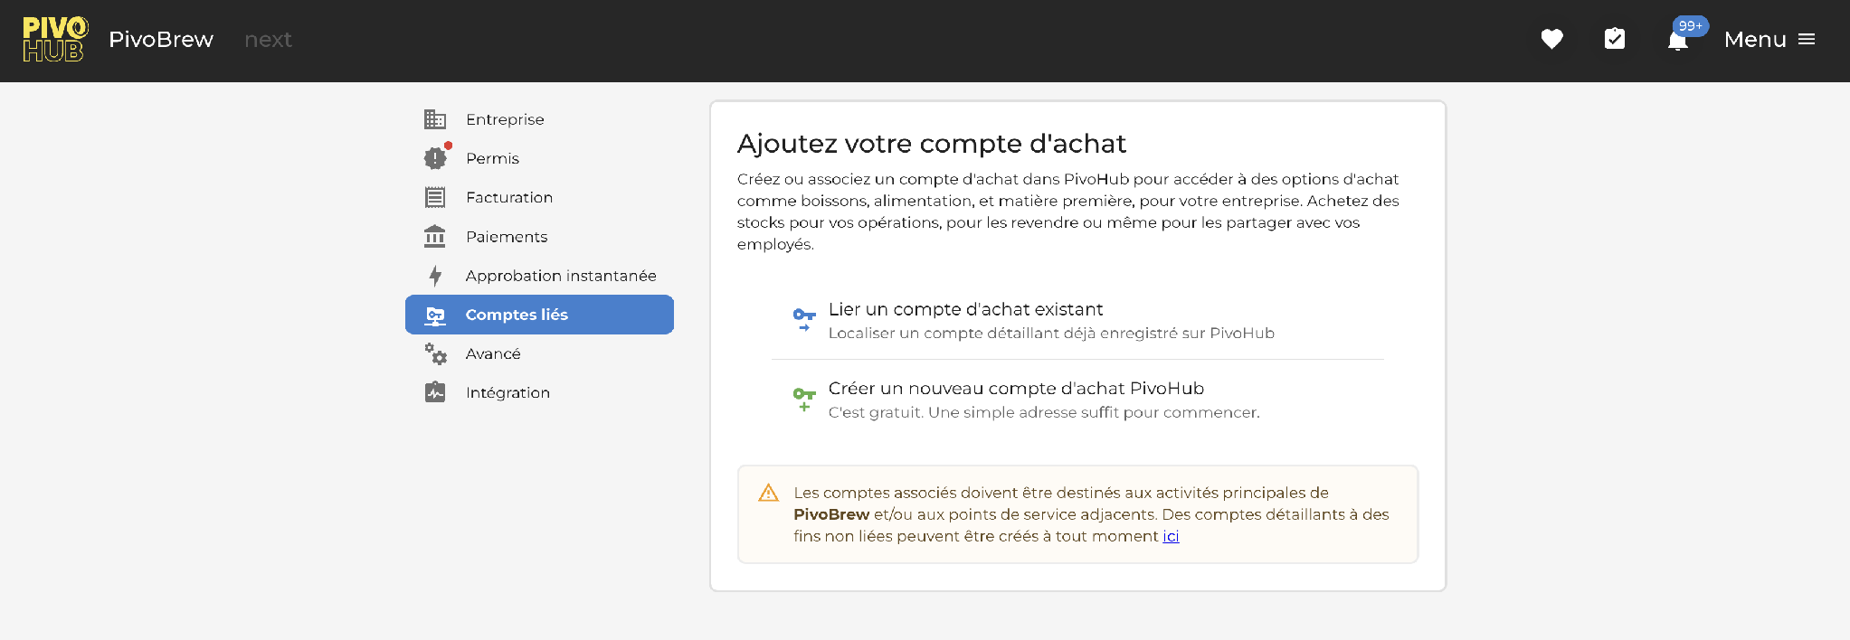Click the Permis alert badge icon
Screen dimensions: 1850x640
coord(436,157)
